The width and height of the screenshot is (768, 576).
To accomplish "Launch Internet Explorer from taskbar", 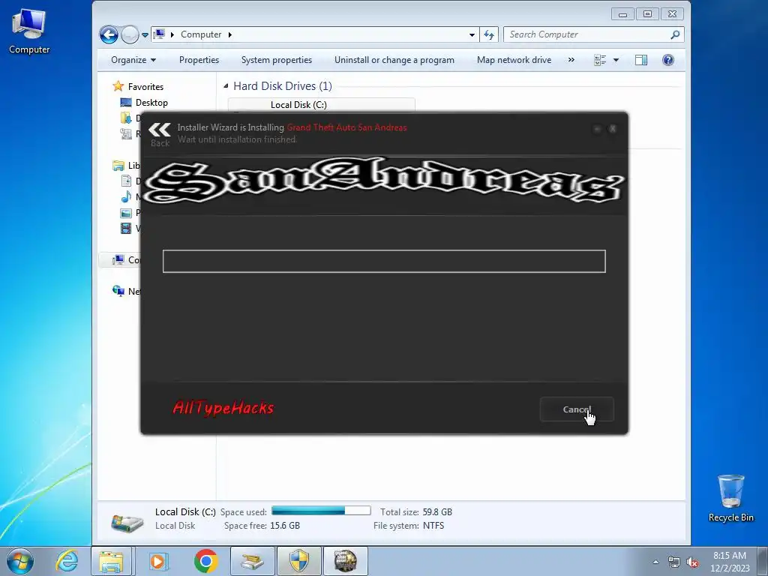I will tap(67, 561).
